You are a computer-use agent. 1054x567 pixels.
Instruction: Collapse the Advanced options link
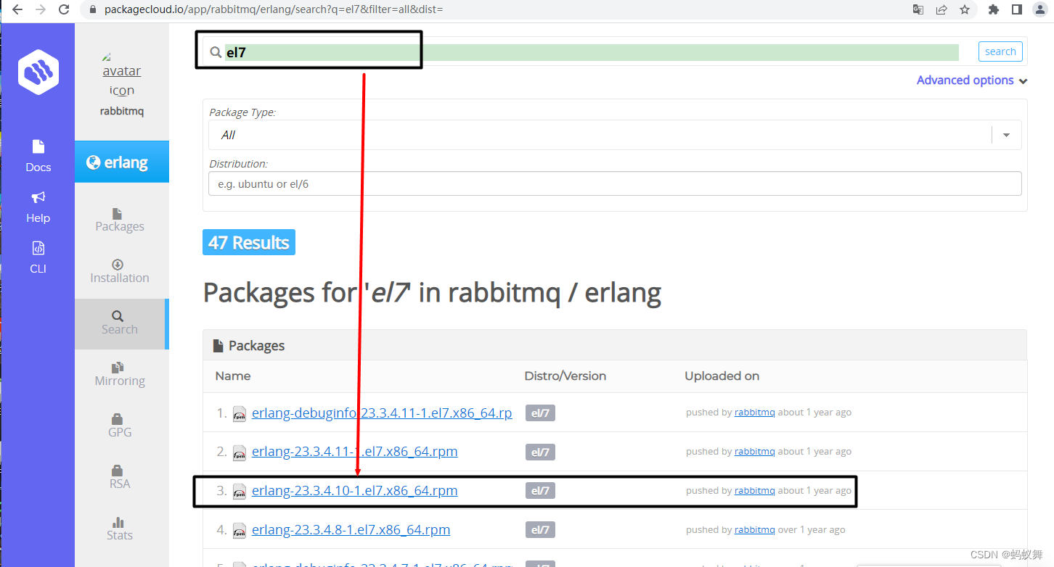(x=972, y=80)
